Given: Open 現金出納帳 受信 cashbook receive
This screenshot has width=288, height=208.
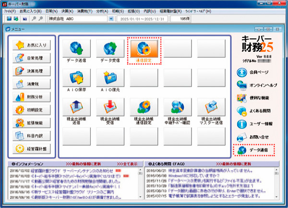Looking at the screenshot, I should pos(110,107).
